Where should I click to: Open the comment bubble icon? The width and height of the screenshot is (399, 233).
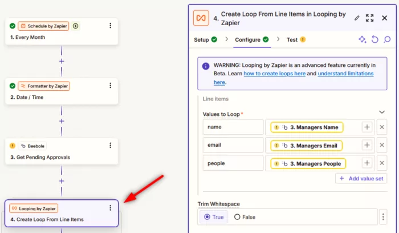(x=387, y=39)
